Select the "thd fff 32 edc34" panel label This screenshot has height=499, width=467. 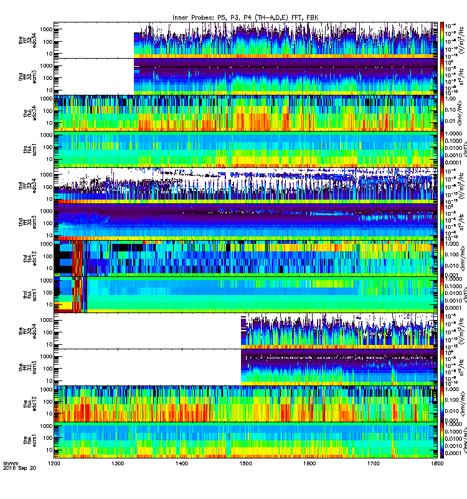pyautogui.click(x=27, y=185)
